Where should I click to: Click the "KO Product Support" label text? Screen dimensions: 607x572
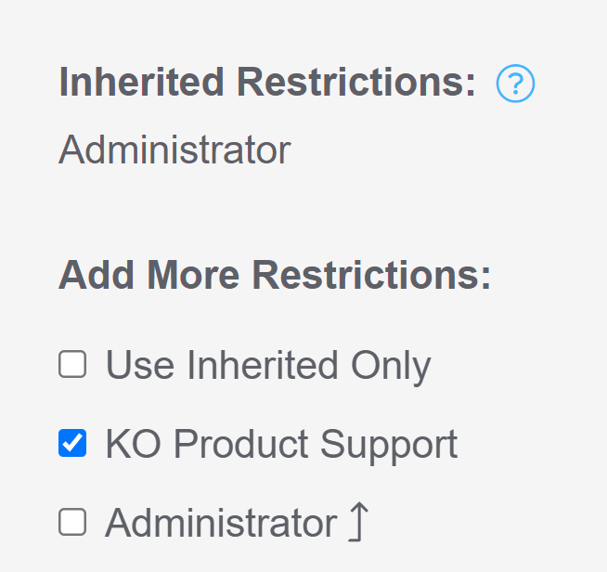tap(281, 445)
